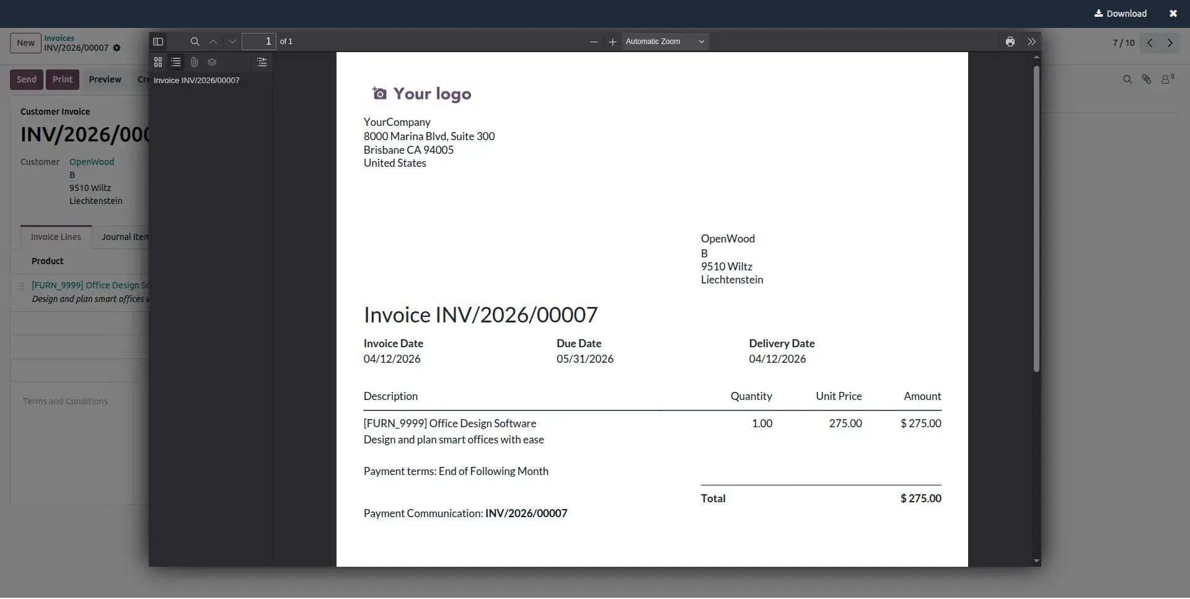The image size is (1190, 599).
Task: Go to the previous PDF page
Action: click(x=213, y=42)
